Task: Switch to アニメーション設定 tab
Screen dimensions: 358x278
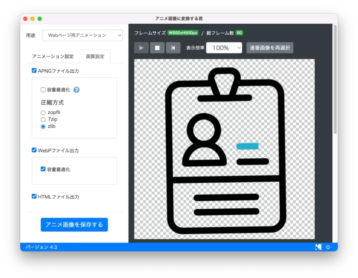Action: (x=53, y=56)
